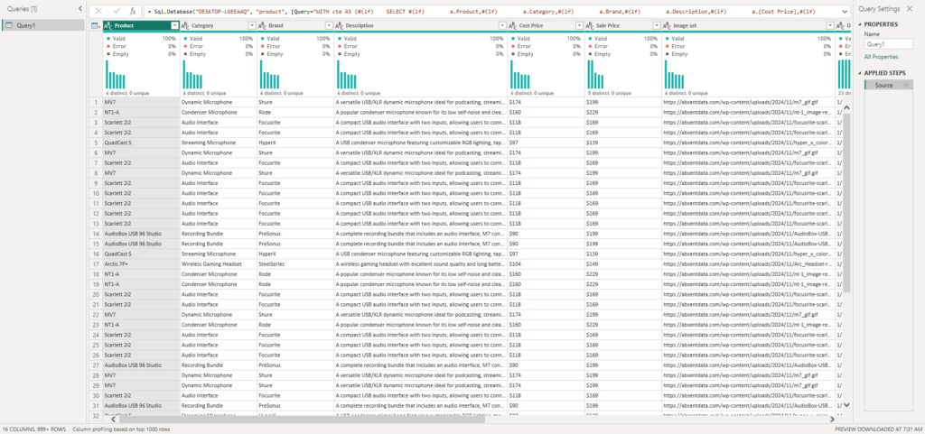Click the vertical scrollbar thumb

846,203
